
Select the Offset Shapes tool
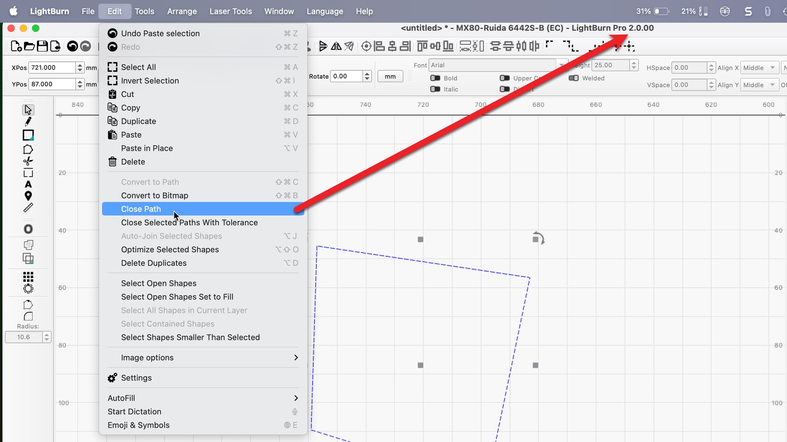[x=28, y=229]
